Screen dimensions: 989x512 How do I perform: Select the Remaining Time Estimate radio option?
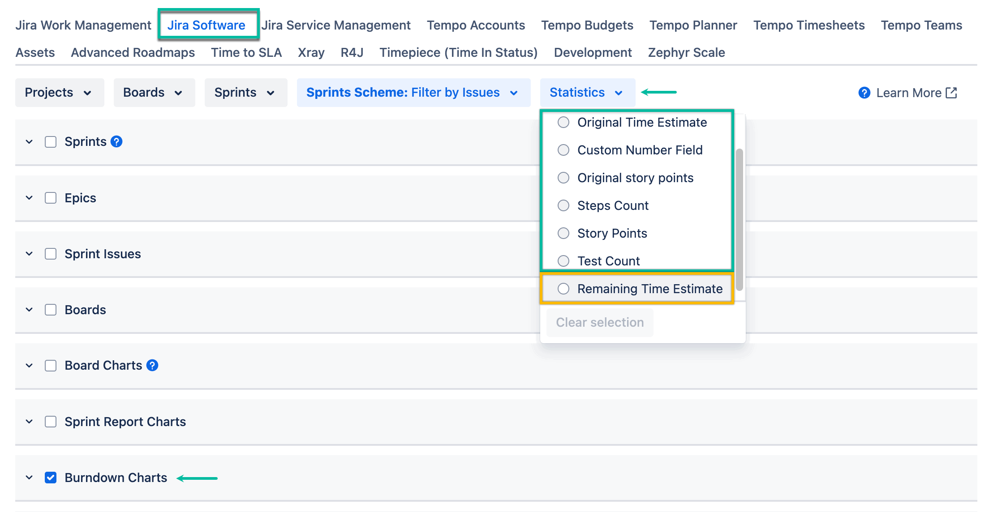coord(563,289)
